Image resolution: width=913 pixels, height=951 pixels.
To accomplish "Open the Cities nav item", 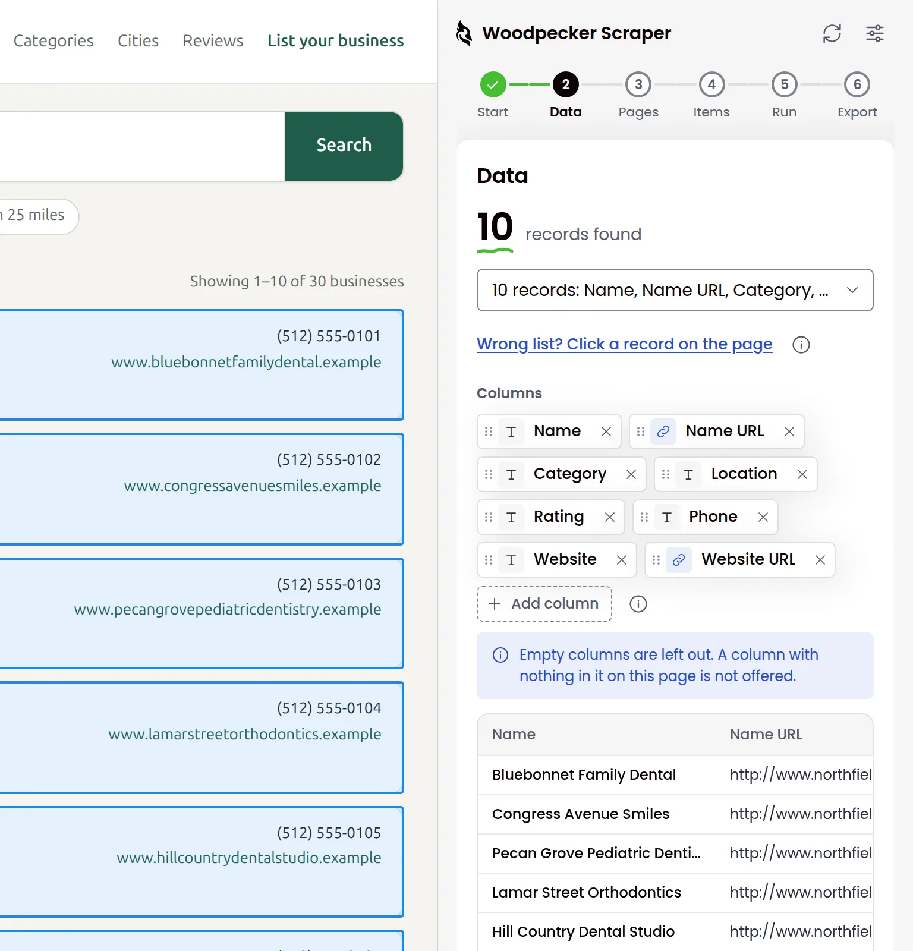I will click(x=138, y=40).
